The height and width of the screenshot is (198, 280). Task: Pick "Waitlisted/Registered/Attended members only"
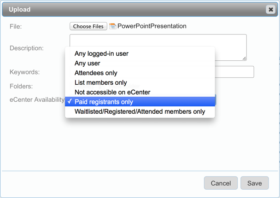pos(140,111)
